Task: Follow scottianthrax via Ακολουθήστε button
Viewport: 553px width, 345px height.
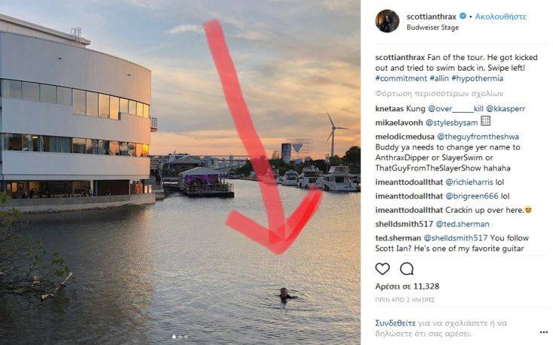Action: [500, 16]
